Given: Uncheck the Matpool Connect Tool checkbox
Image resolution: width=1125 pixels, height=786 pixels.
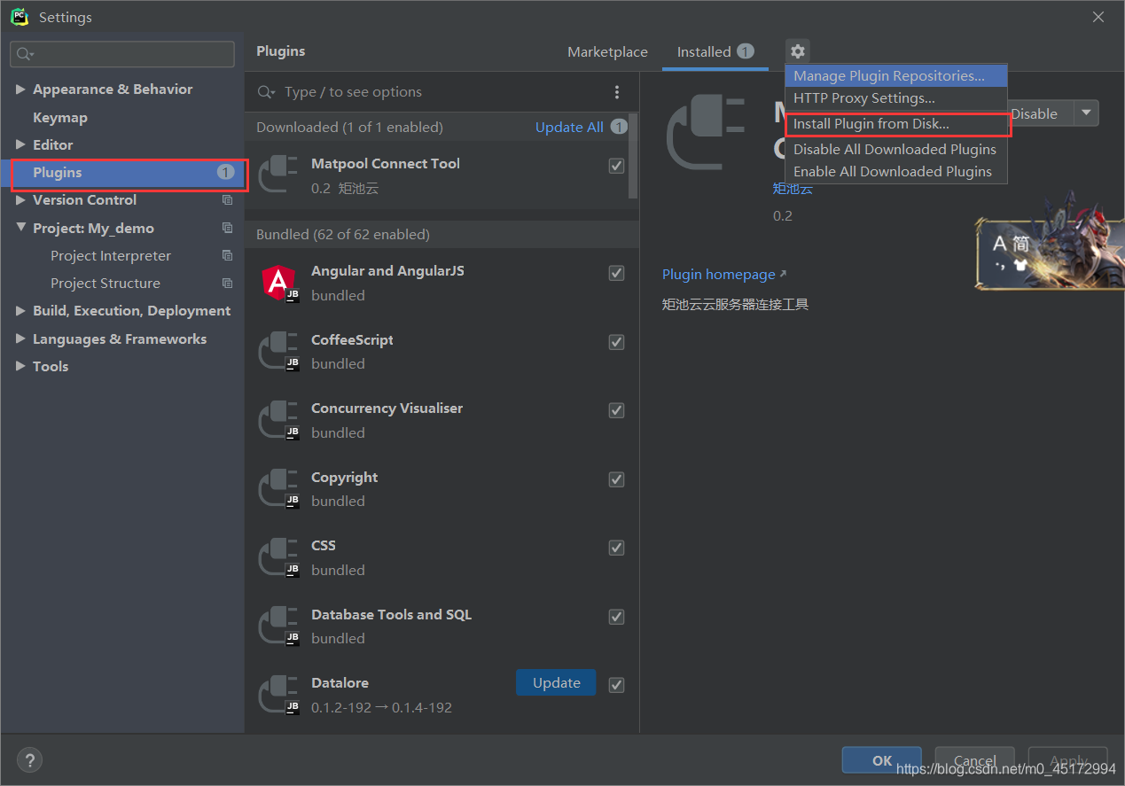Looking at the screenshot, I should coord(616,166).
